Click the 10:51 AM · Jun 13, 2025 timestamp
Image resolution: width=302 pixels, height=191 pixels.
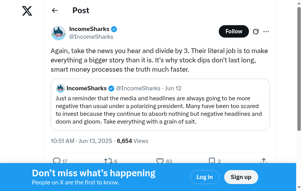81,141
